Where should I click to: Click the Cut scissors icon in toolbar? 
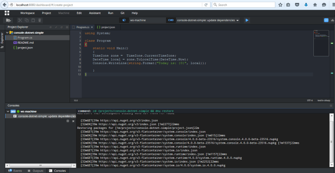[20, 20]
